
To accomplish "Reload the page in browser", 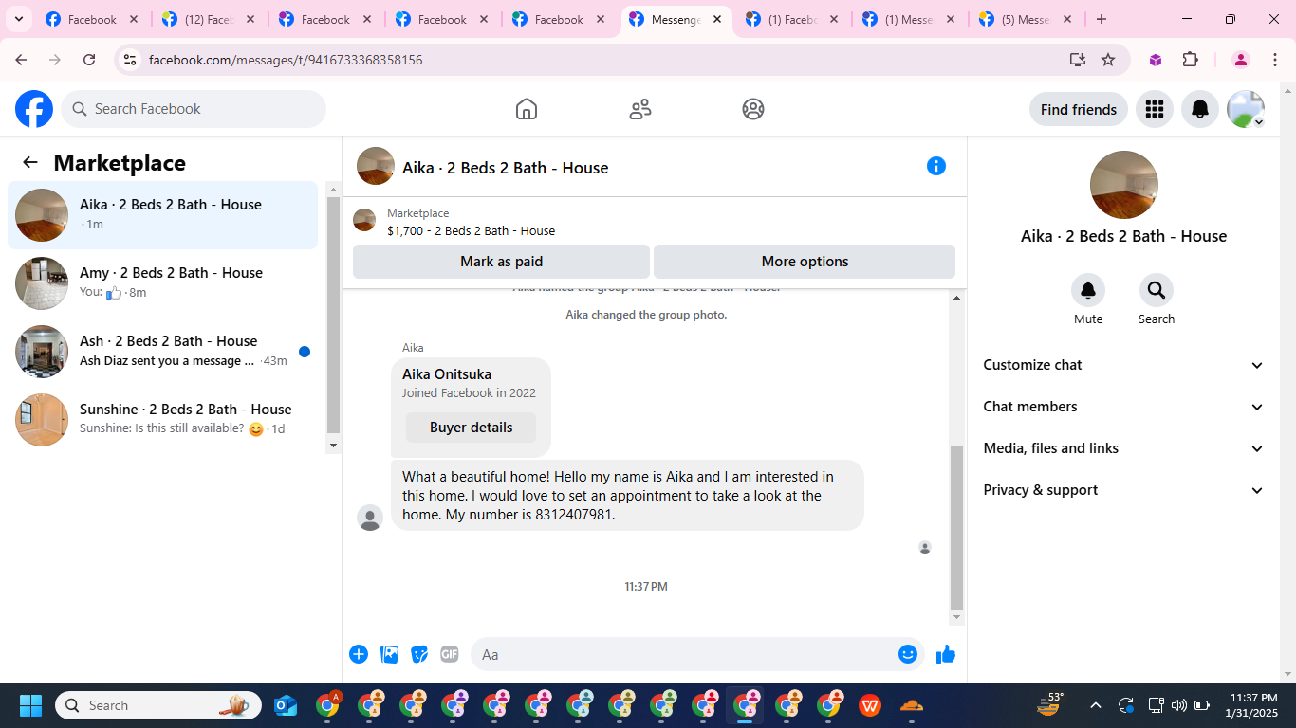I will 89,60.
